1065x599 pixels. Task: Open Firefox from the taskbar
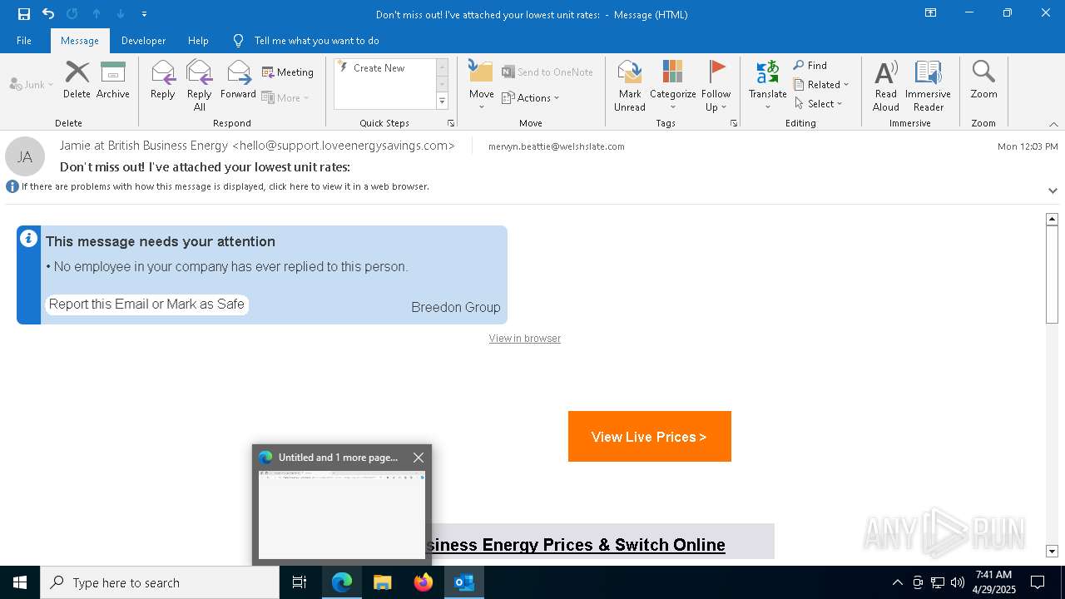pos(424,582)
